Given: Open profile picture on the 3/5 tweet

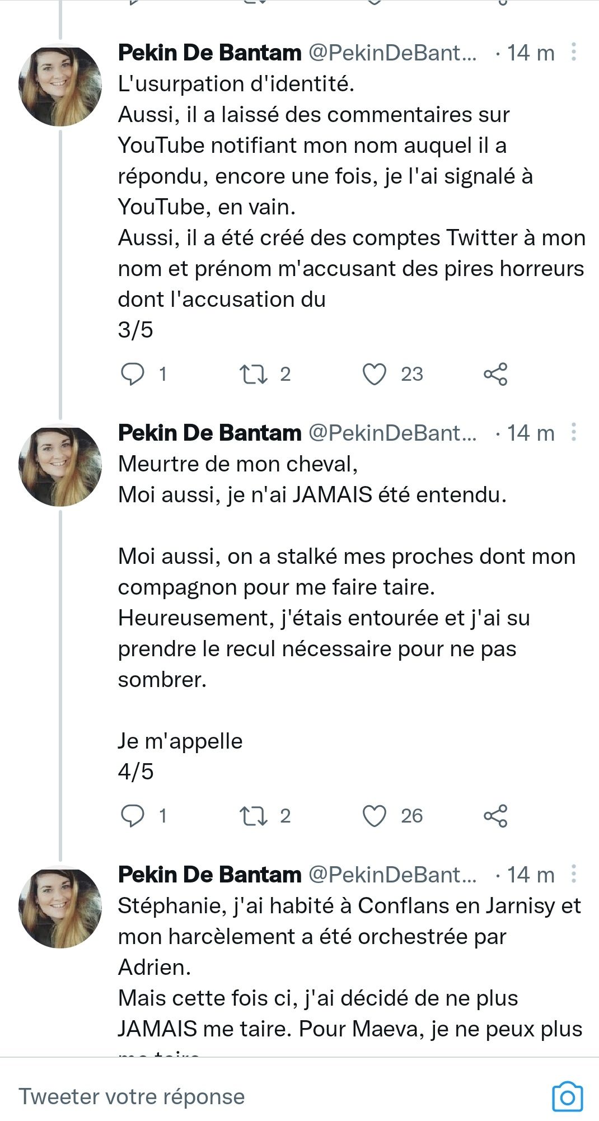Looking at the screenshot, I should tap(60, 85).
